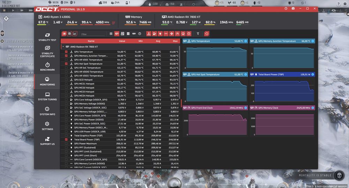
Task: Toggle the memory module sensor filter icon
Action: pyautogui.click(x=134, y=34)
